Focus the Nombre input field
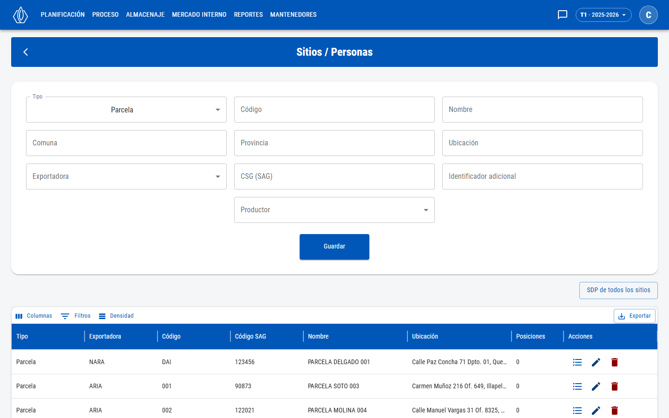The height and width of the screenshot is (418, 669). 543,110
